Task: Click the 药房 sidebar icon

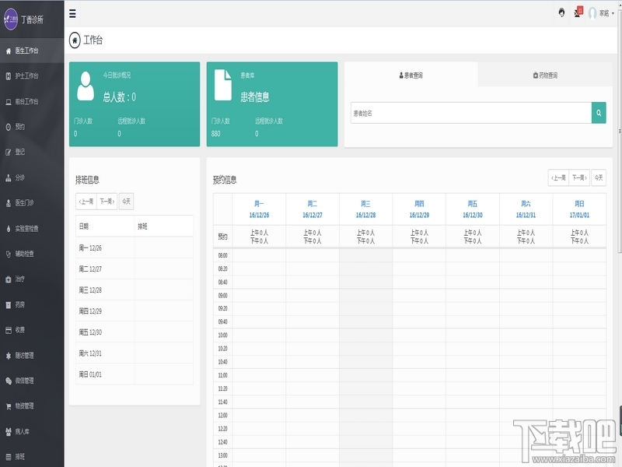Action: 9,305
